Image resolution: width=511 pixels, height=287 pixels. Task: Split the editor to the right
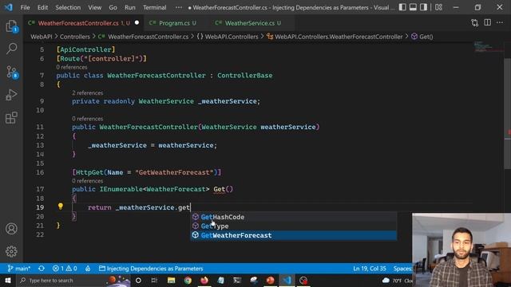tap(488, 23)
